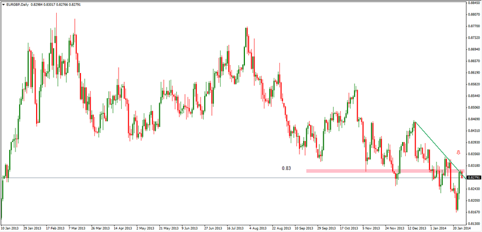482x232 pixels.
Task: Click the red down arrow marker
Action: point(458,153)
